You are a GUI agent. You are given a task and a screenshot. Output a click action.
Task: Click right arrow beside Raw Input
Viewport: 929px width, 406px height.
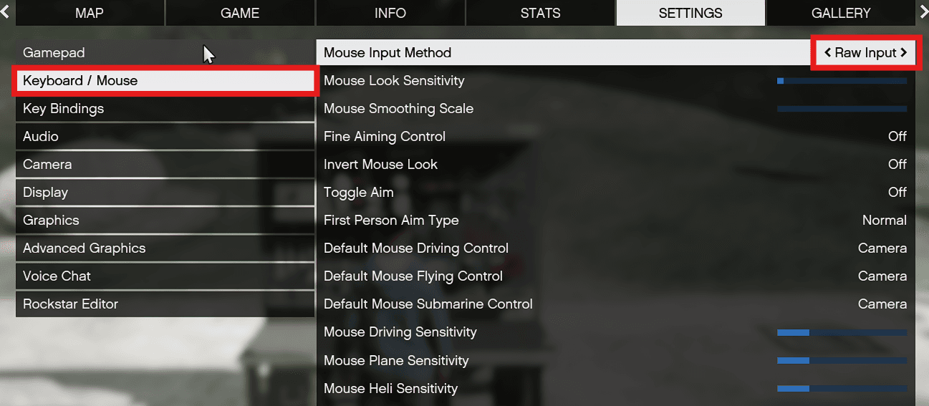click(904, 53)
